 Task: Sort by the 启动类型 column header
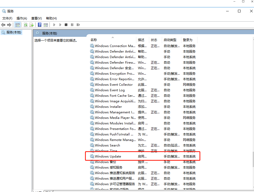pyautogui.click(x=171, y=40)
